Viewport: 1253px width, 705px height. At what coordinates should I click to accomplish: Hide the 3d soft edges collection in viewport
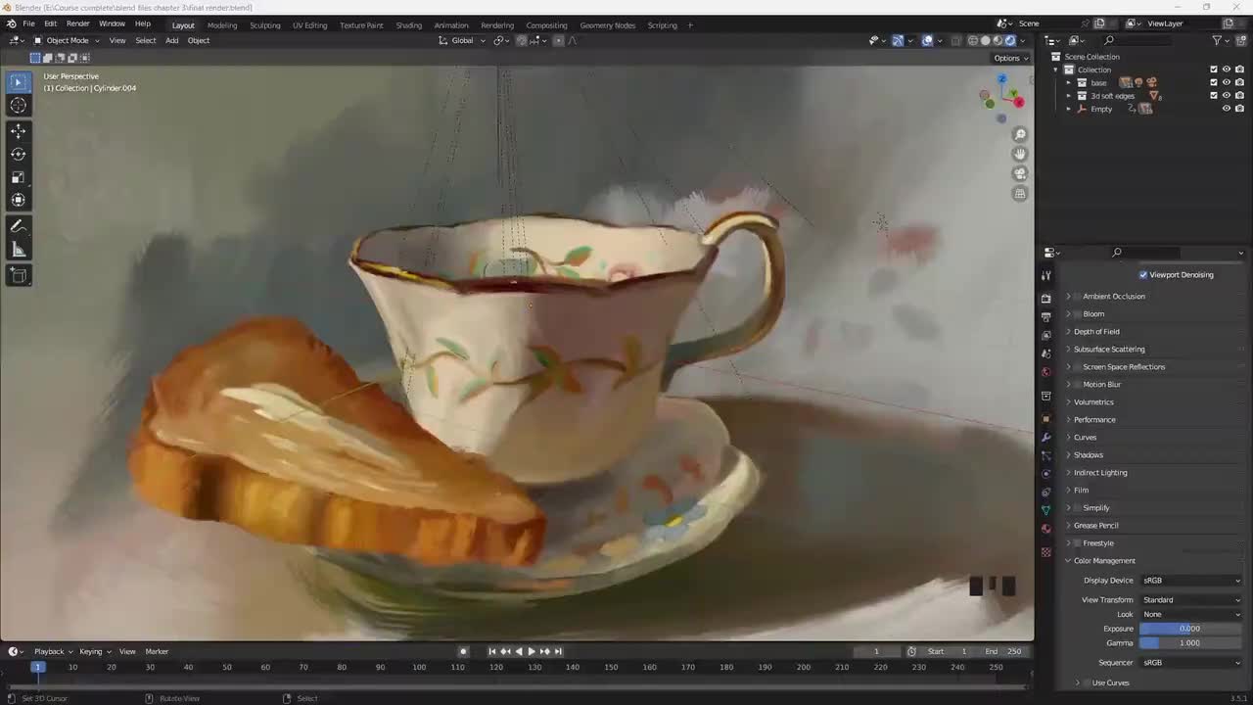click(x=1227, y=96)
